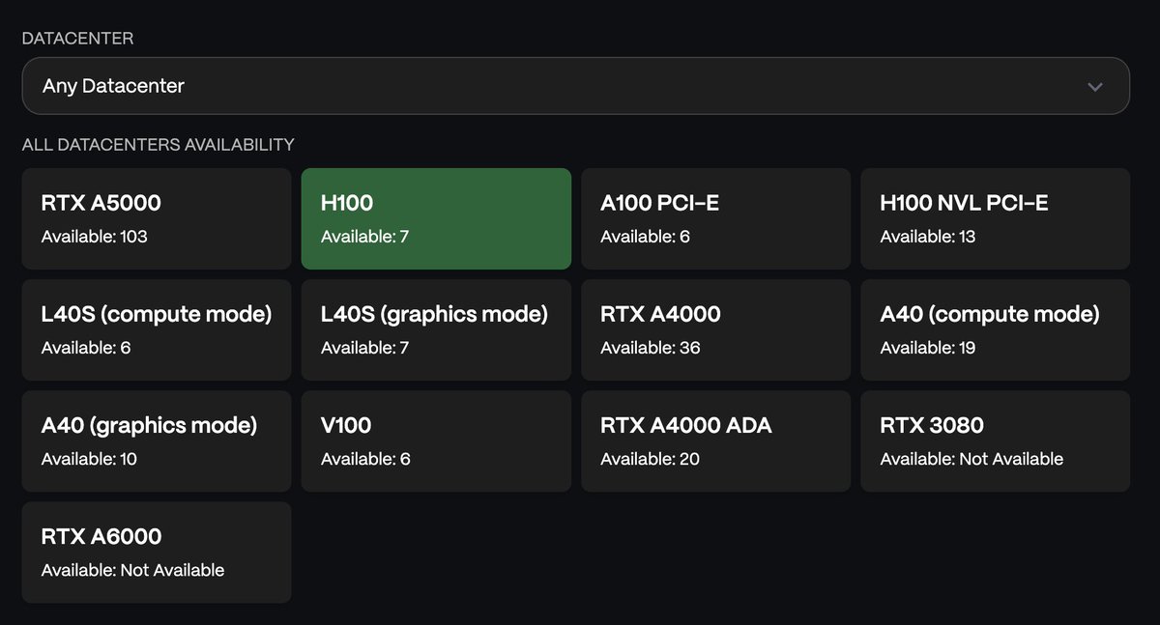The image size is (1160, 625).
Task: Click 'Available: Not Available' under RTX A6000
Action: [x=132, y=570]
